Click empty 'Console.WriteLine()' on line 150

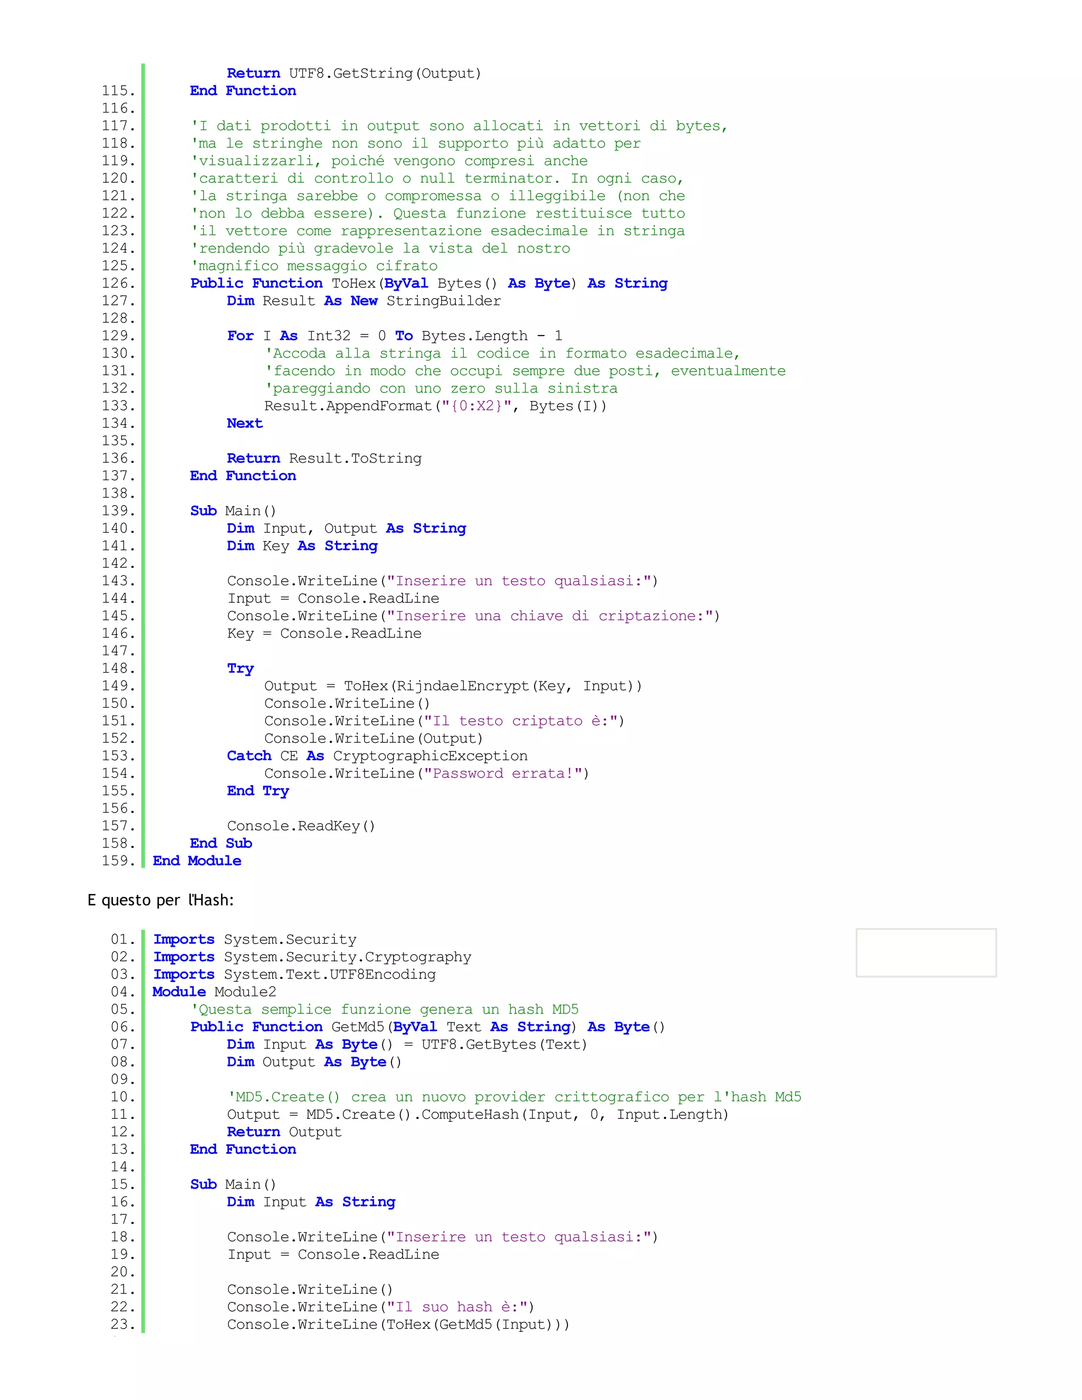[x=347, y=703]
